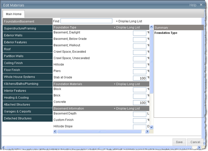Click the Basement Depth input field
Screen dimensions: 208x151
coord(140,114)
